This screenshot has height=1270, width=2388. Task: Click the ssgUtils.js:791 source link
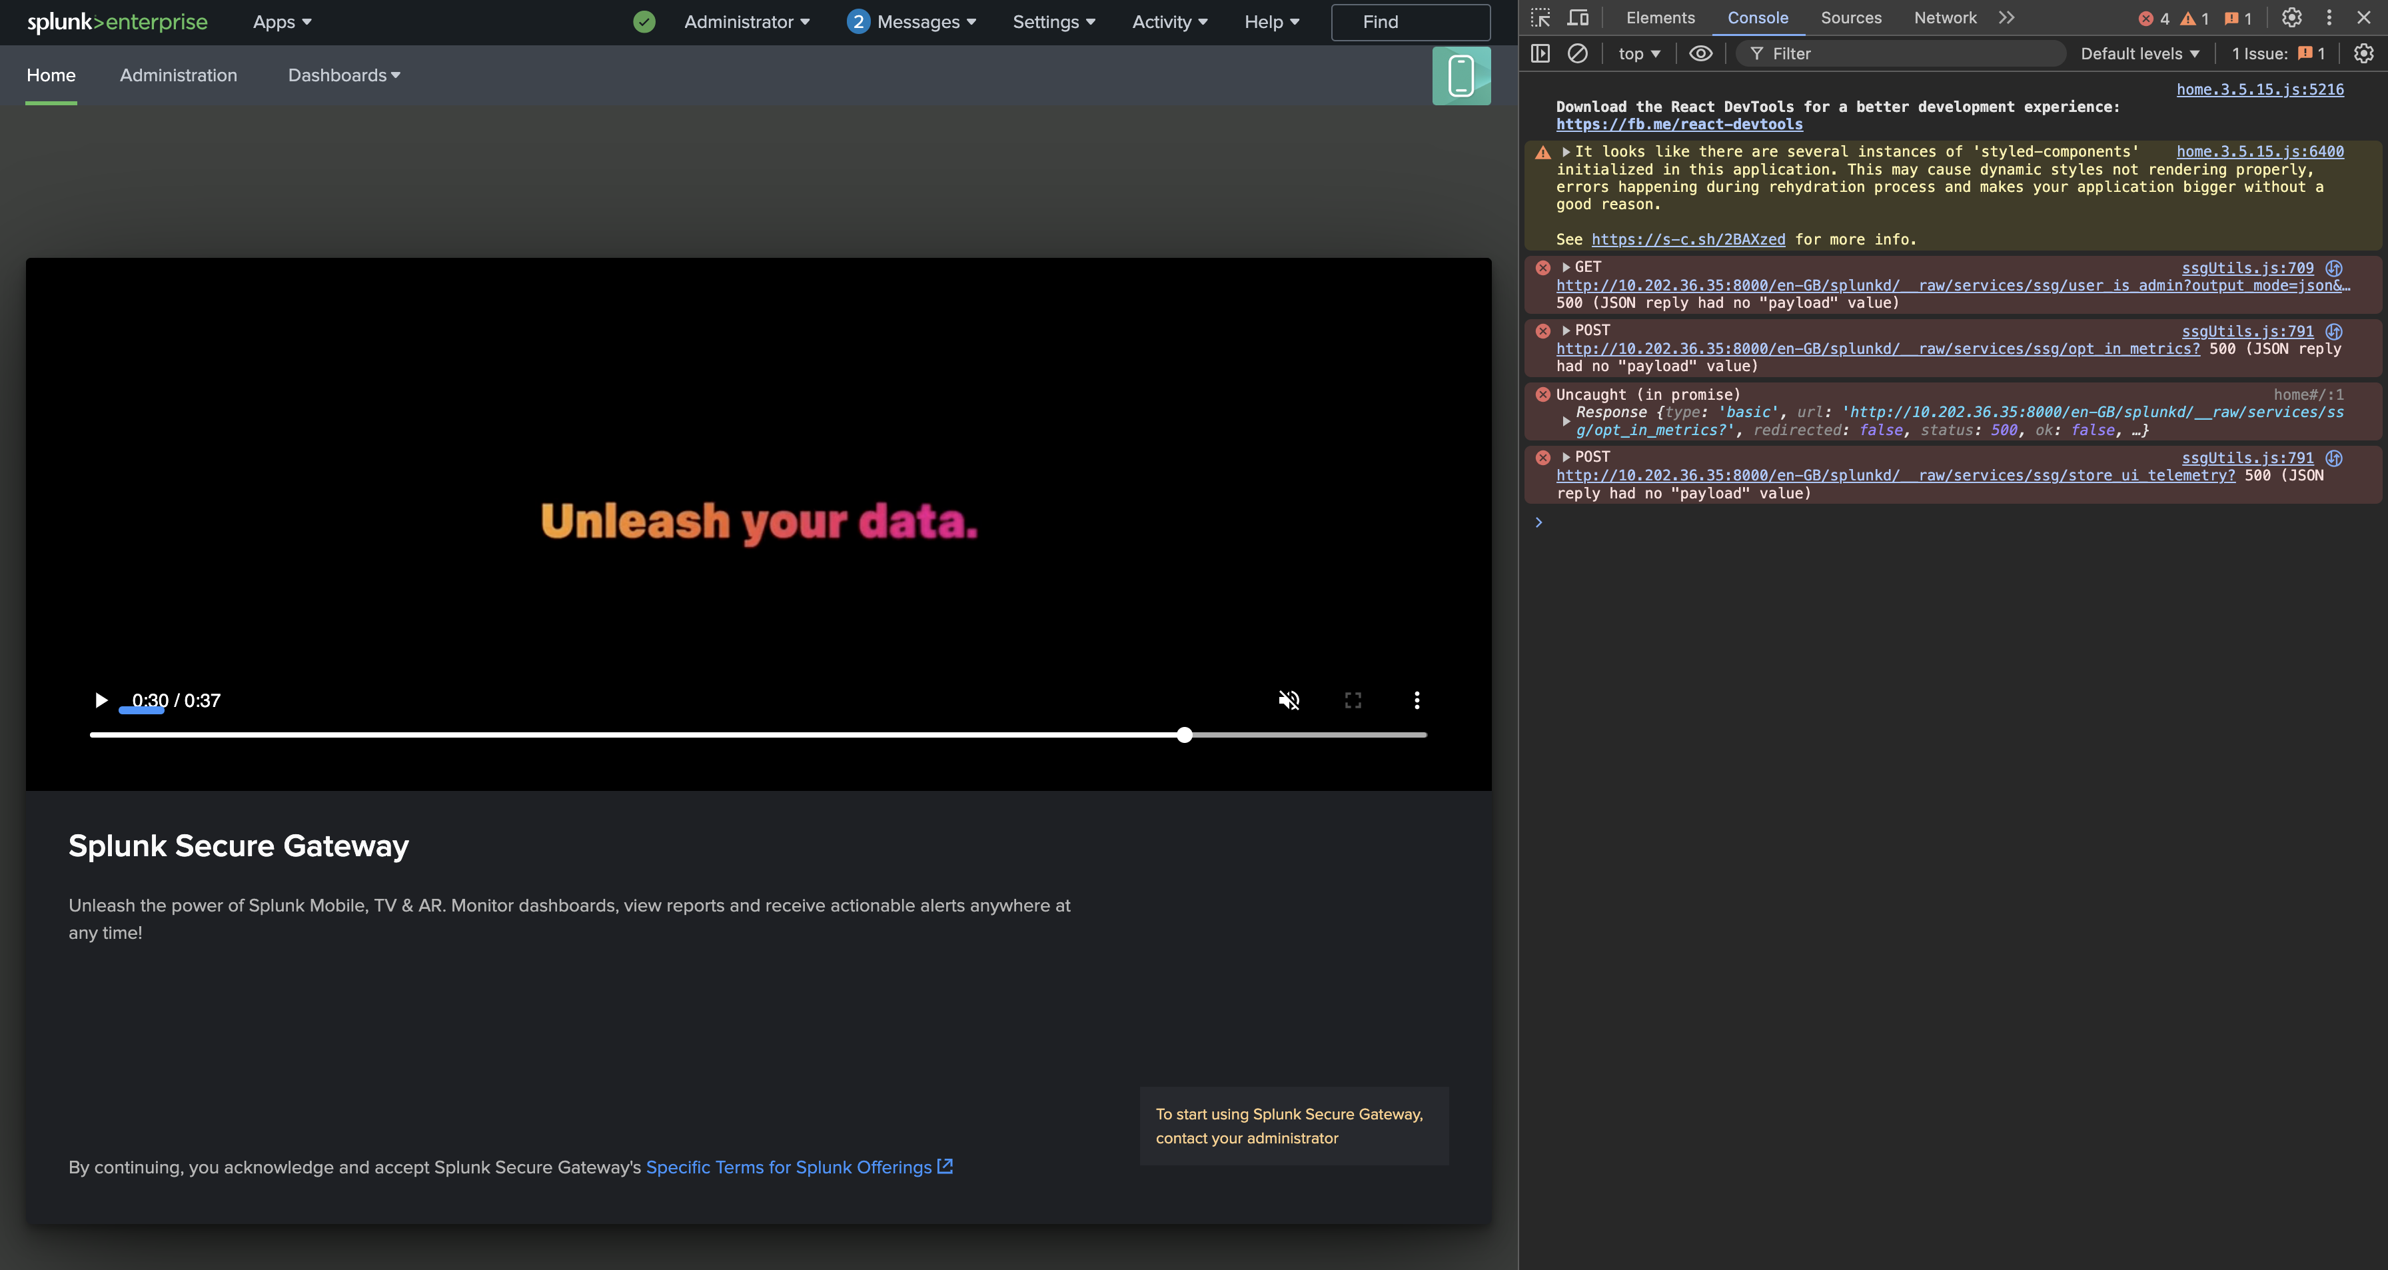pyautogui.click(x=2248, y=331)
